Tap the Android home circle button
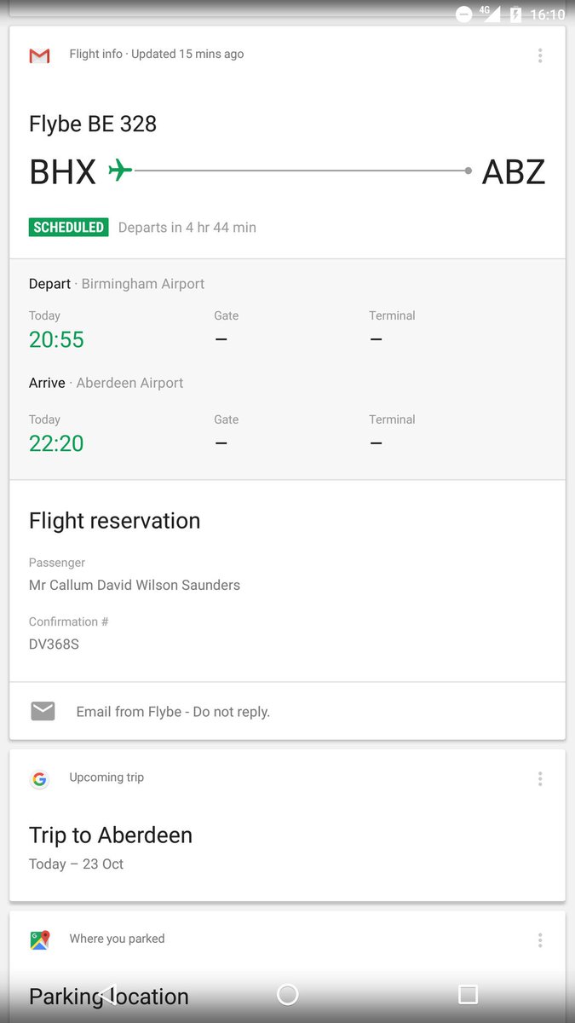 288,994
